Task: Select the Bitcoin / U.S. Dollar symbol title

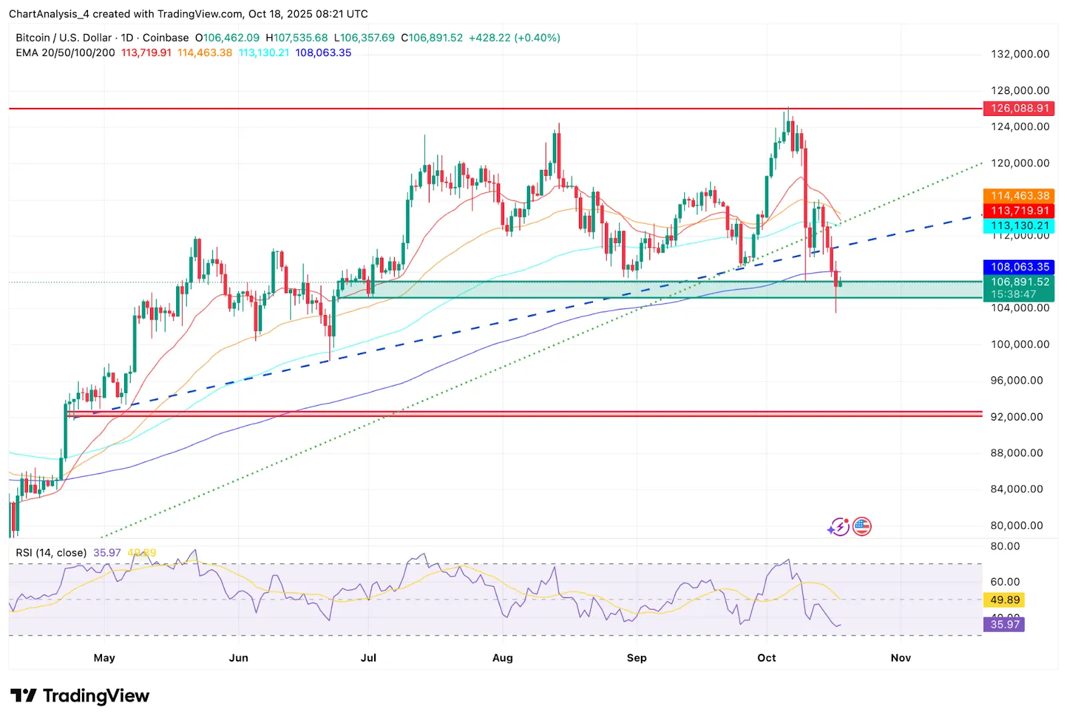Action: [63, 38]
